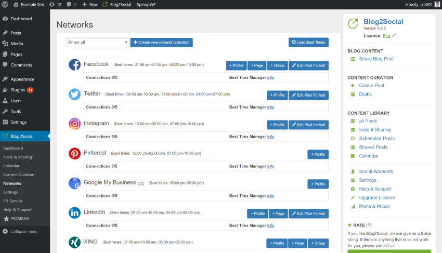Screen dimensions: 442x253
Task: Open SpinupWP in admin bar
Action: [x=146, y=5]
